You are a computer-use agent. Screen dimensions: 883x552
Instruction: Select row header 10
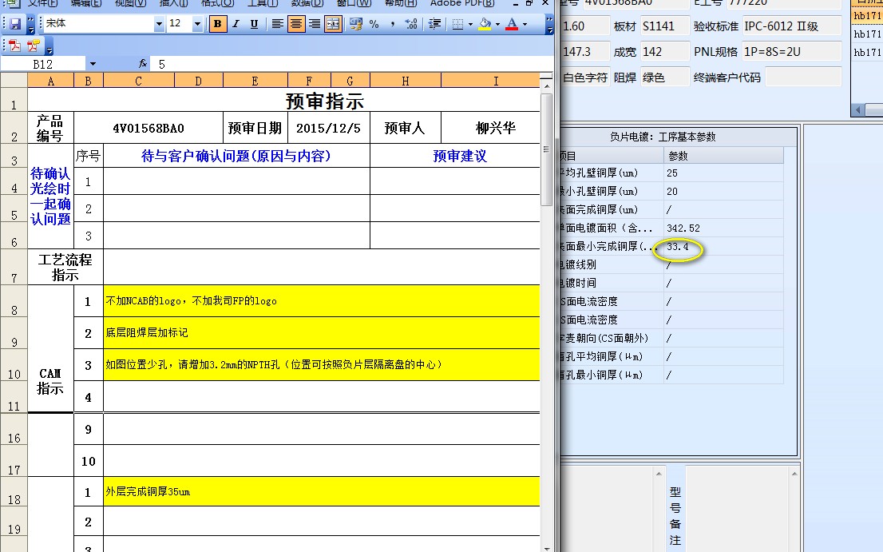point(14,364)
